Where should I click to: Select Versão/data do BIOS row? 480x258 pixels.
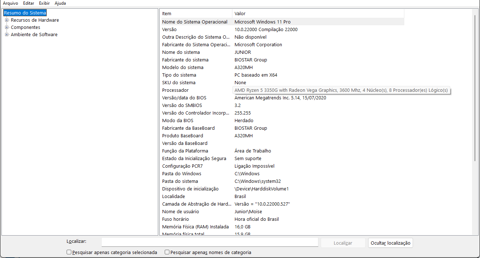tap(282, 98)
